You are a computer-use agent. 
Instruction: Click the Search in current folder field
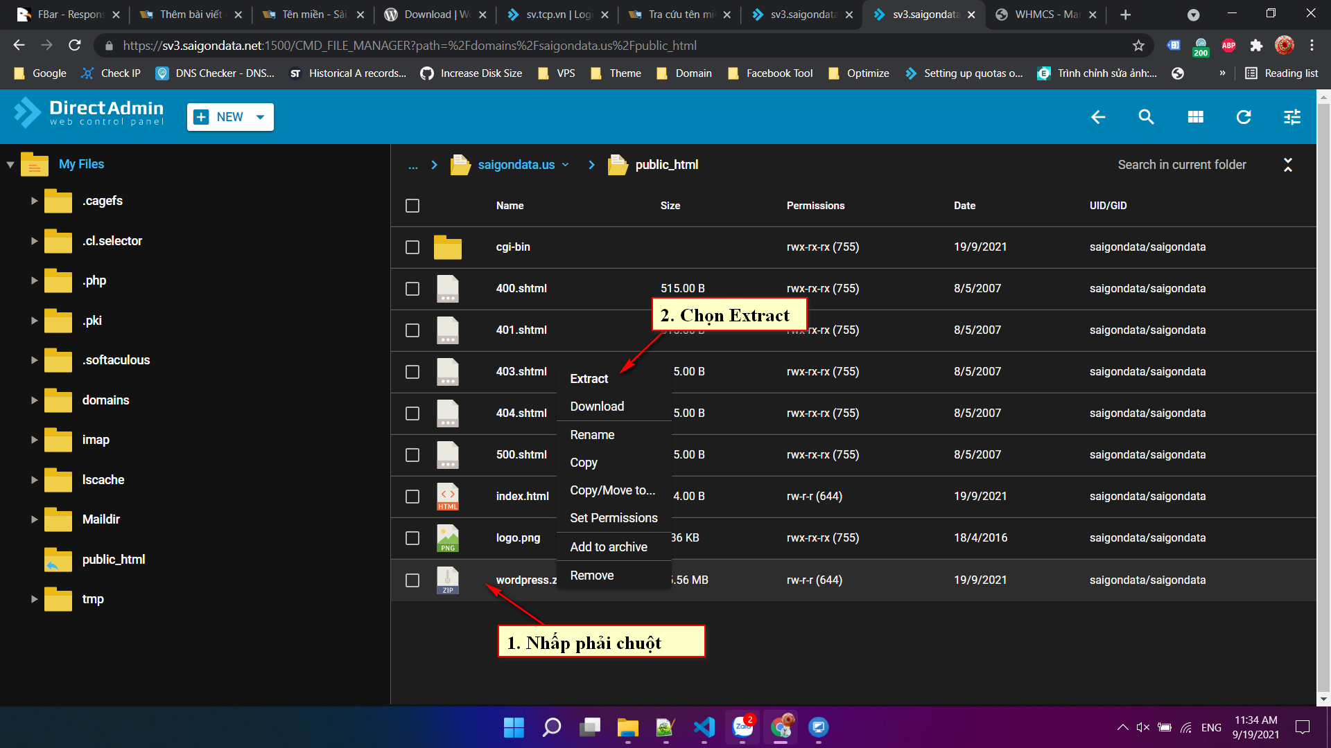coord(1182,165)
